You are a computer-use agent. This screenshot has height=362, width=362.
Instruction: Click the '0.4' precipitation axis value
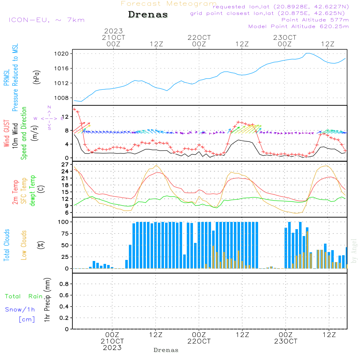[x=64, y=307]
